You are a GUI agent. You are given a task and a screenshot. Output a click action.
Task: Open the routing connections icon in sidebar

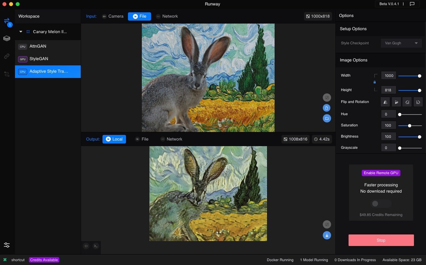coord(7,74)
